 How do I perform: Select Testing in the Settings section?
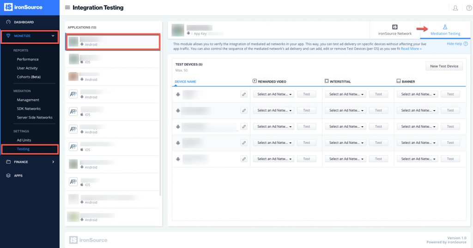[23, 149]
